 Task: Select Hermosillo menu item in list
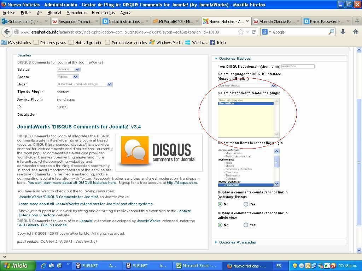246,185
